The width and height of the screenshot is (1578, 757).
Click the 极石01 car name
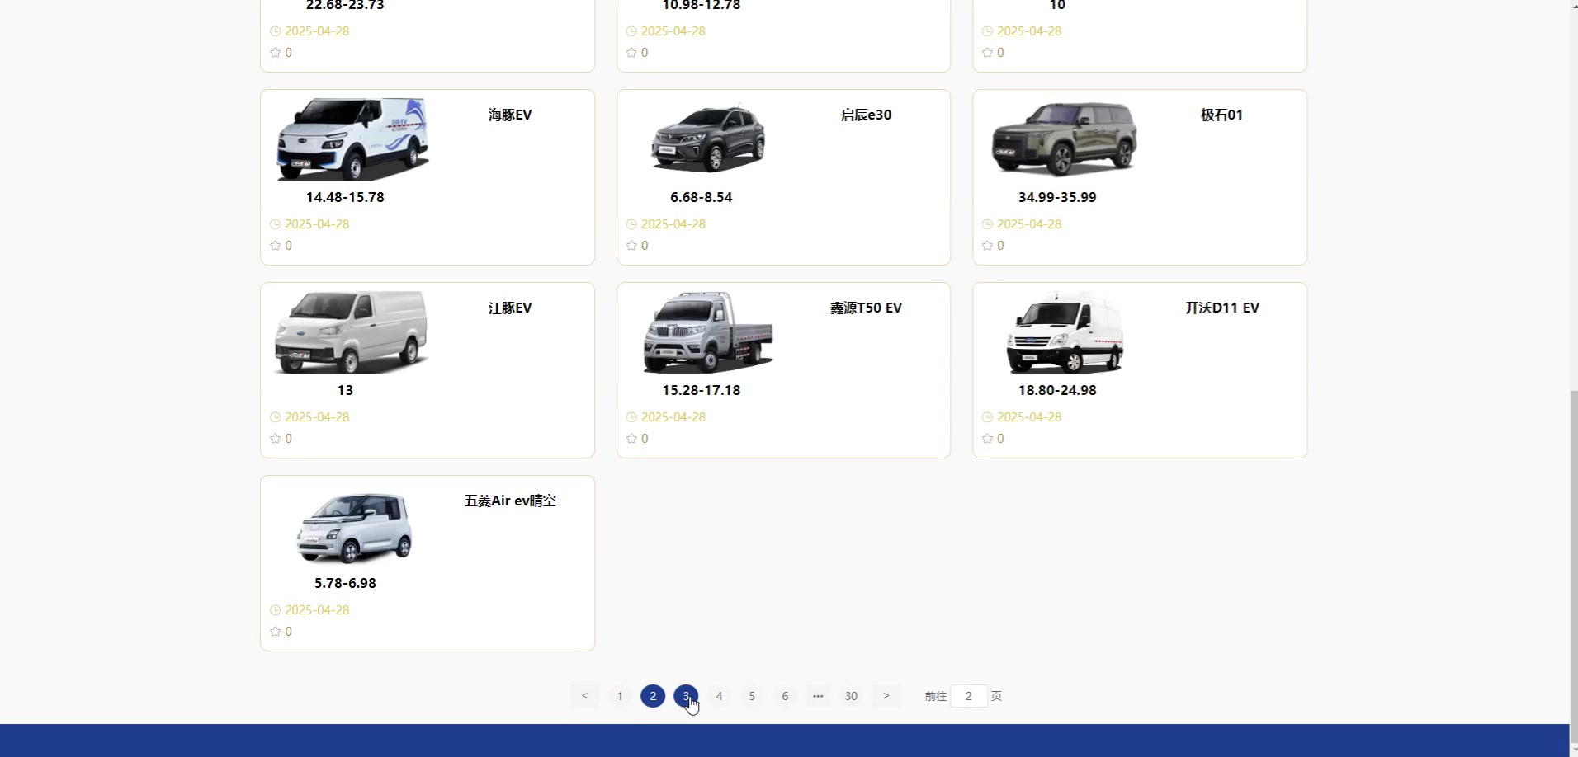(x=1221, y=115)
